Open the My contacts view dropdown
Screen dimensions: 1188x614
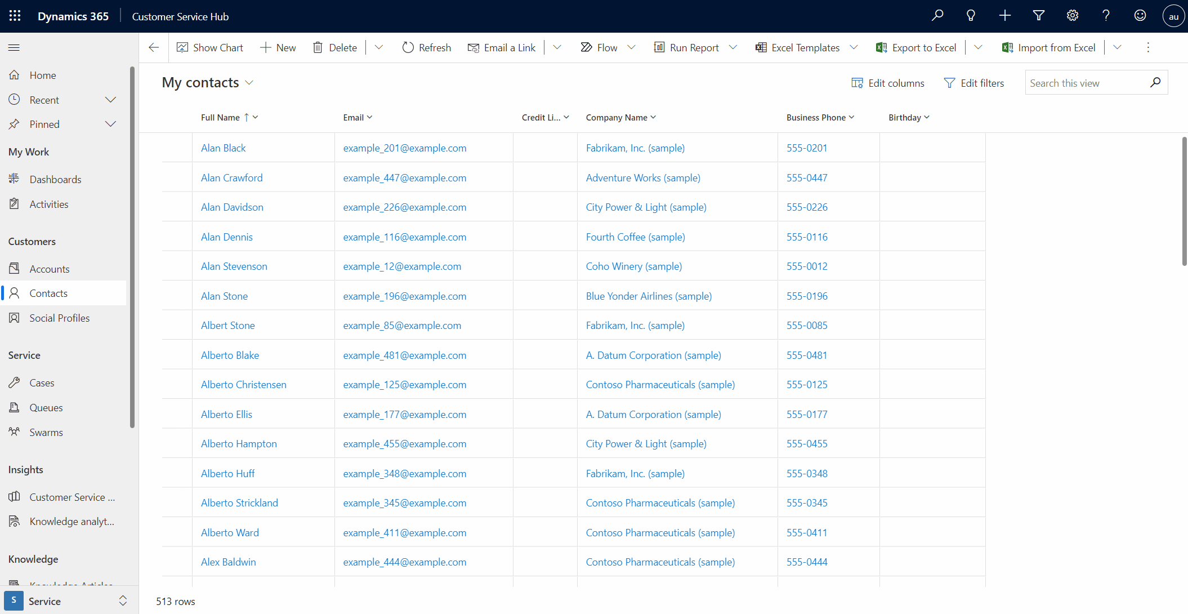(249, 83)
